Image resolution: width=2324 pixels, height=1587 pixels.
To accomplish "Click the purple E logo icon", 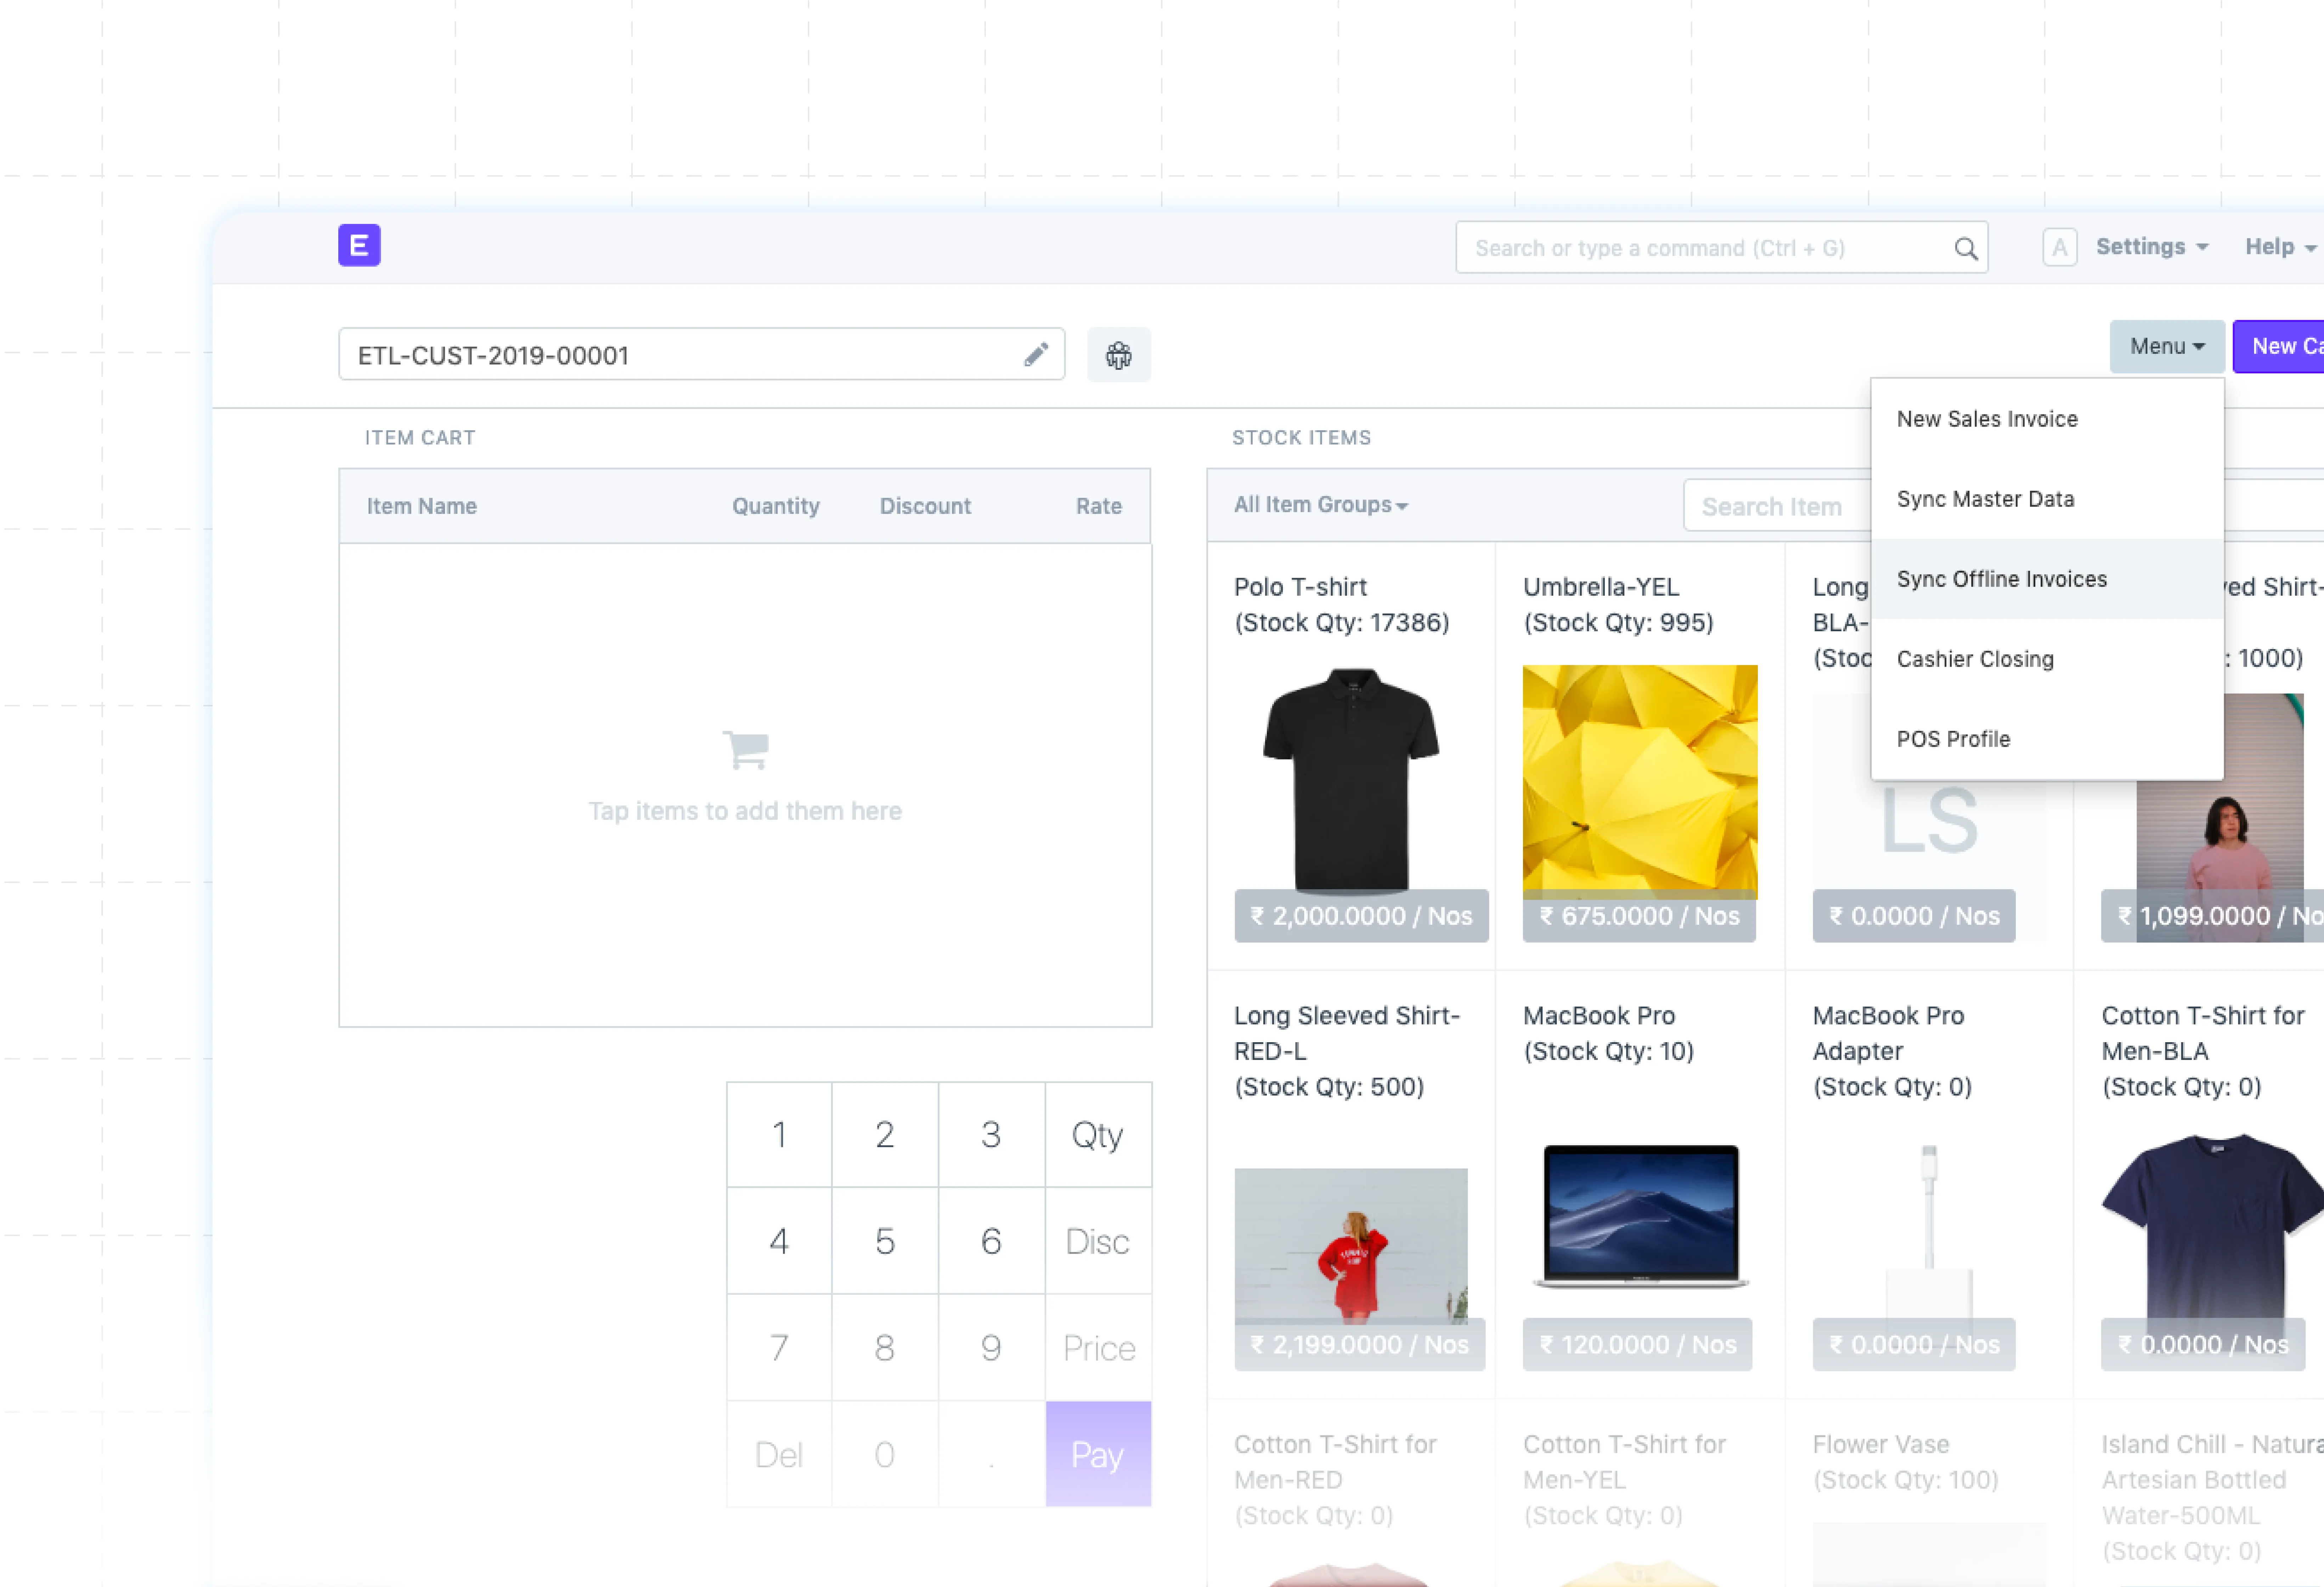I will 359,245.
